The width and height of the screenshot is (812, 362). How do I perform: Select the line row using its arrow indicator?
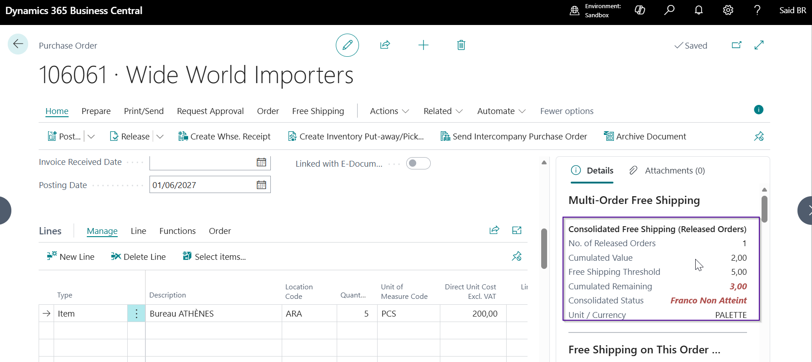pyautogui.click(x=46, y=313)
